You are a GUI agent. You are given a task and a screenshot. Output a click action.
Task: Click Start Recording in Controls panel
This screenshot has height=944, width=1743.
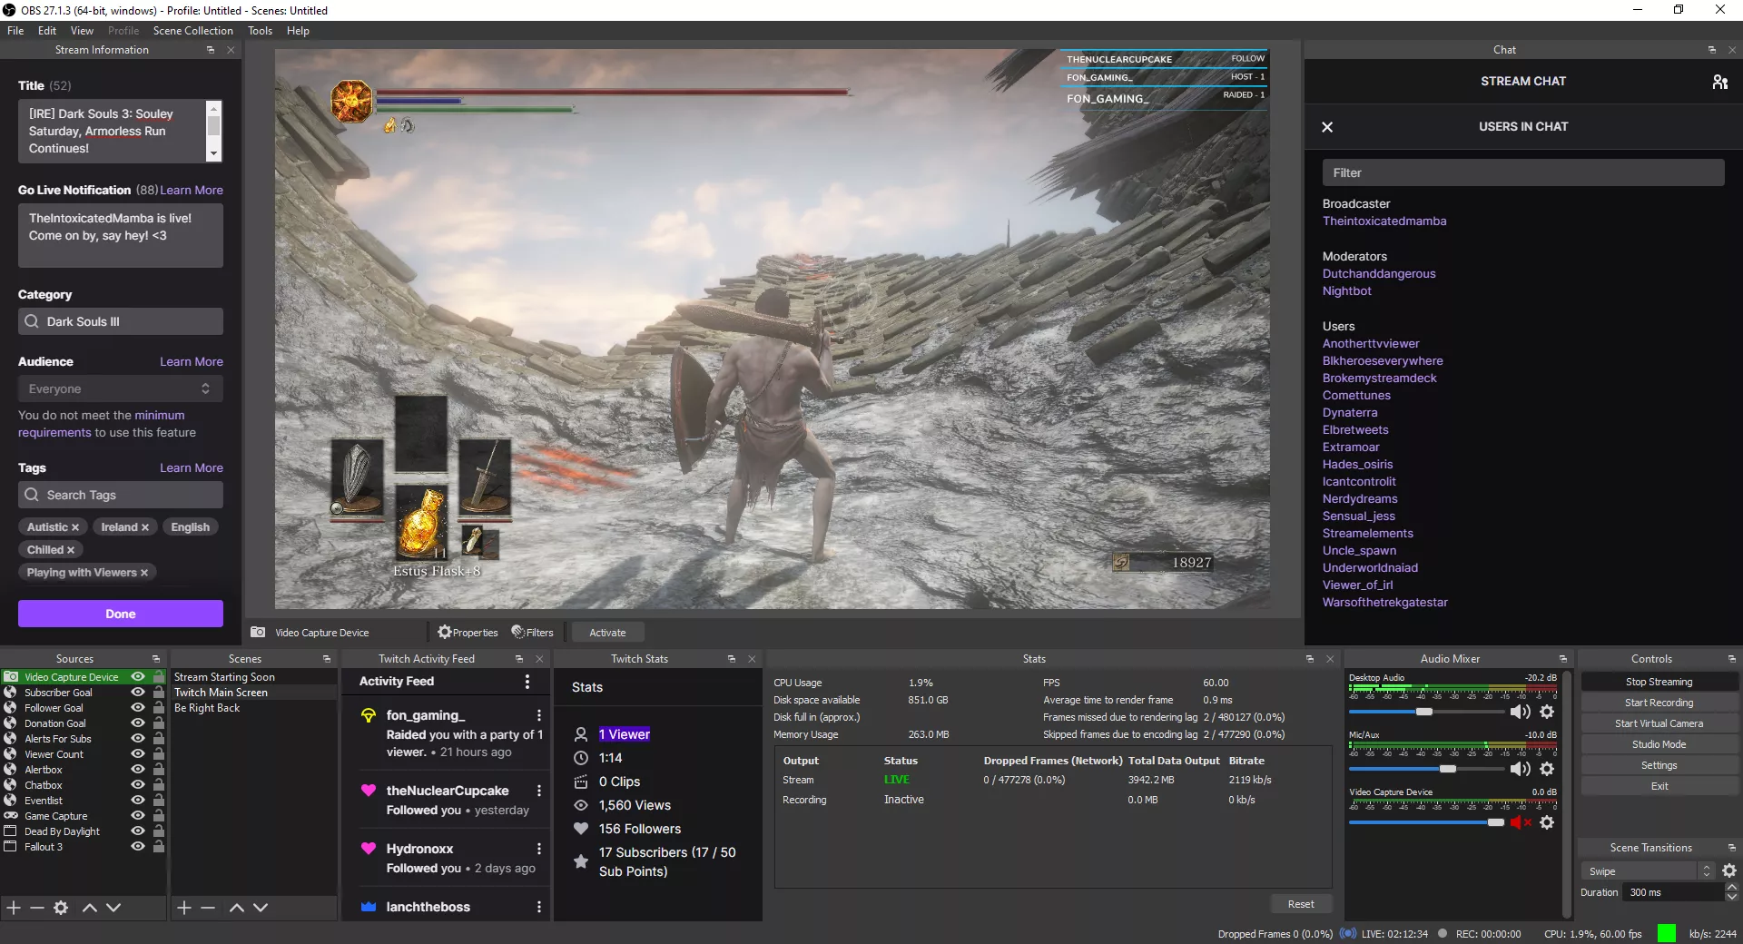[1659, 702]
